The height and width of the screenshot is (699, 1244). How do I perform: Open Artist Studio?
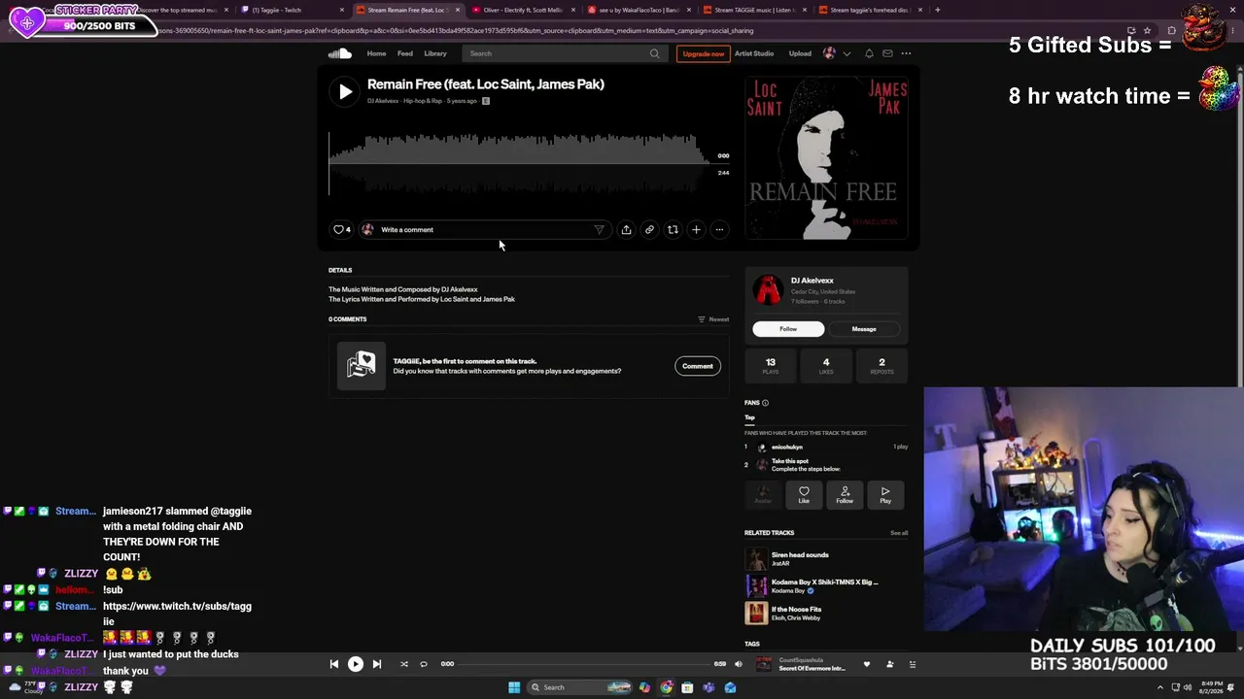coord(754,53)
